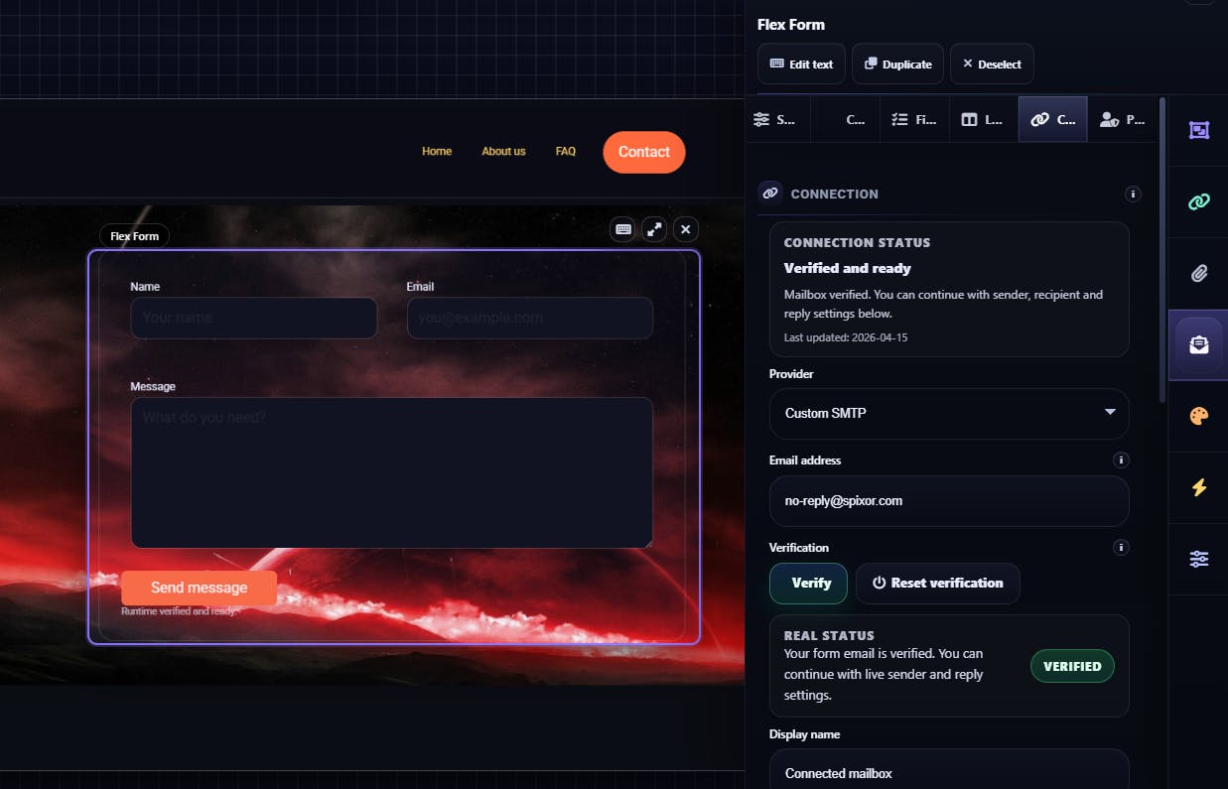Click 'Last updated: 2026-04-15' text
Viewport: 1228px width, 789px height.
[846, 337]
